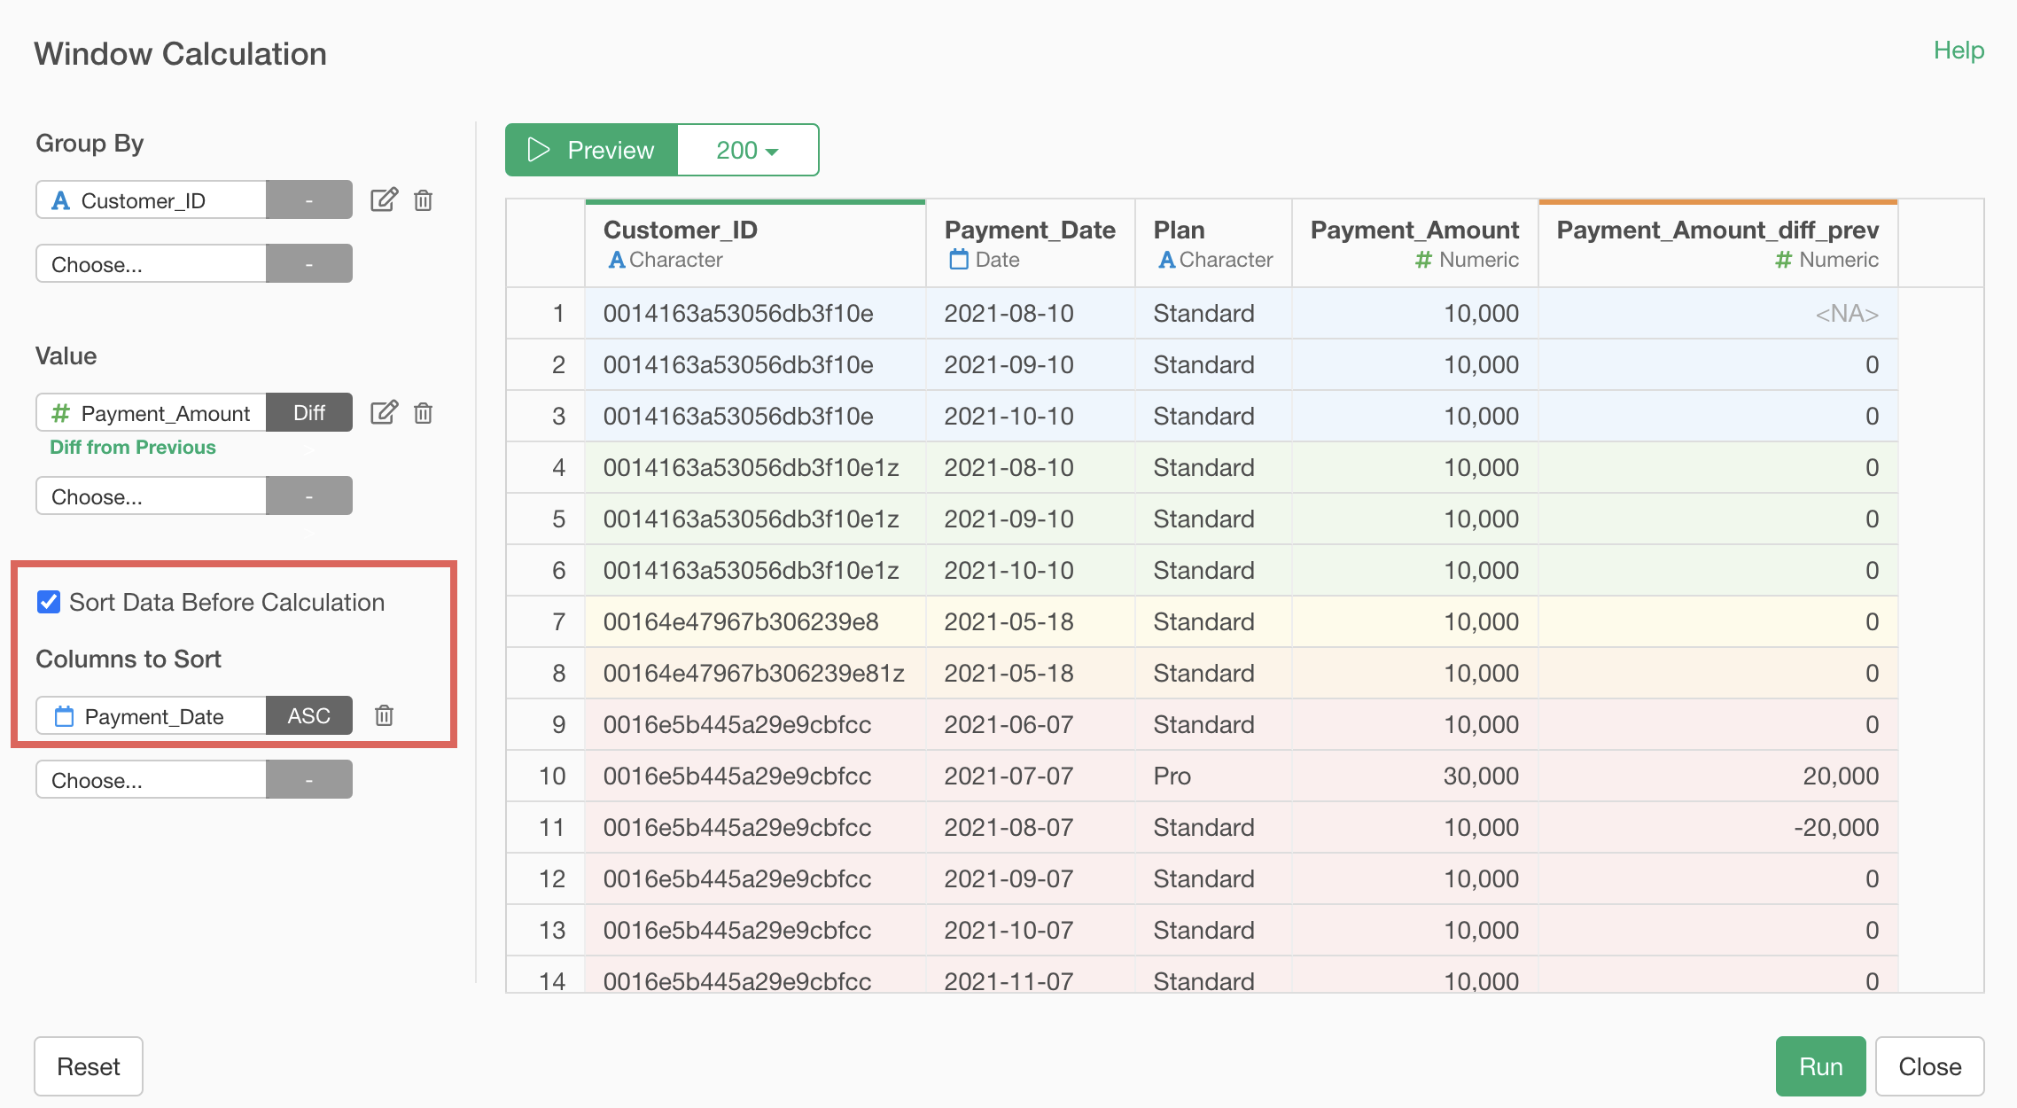The width and height of the screenshot is (2017, 1108).
Task: Delete the Payment_Date sort column
Action: (x=384, y=715)
